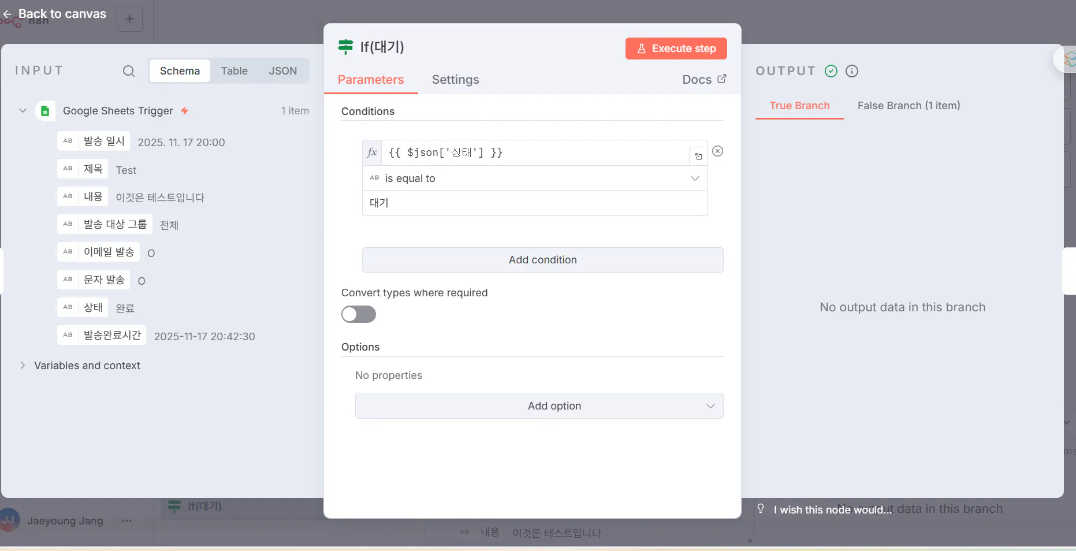This screenshot has height=551, width=1076.
Task: Select the 문자 발송 field
Action: coord(94,280)
